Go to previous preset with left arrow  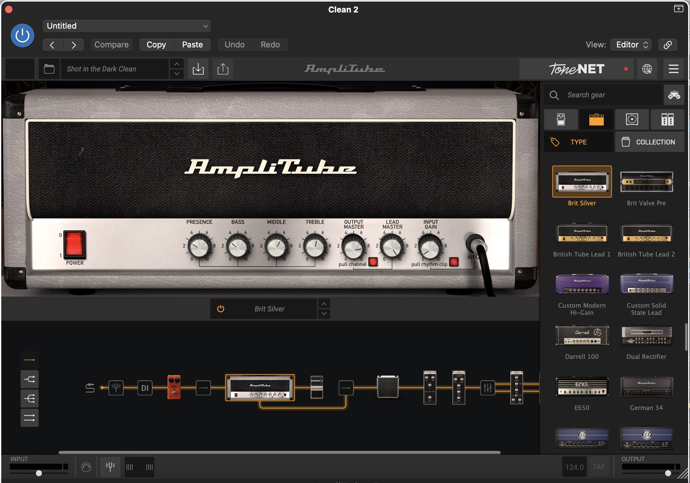tap(52, 45)
